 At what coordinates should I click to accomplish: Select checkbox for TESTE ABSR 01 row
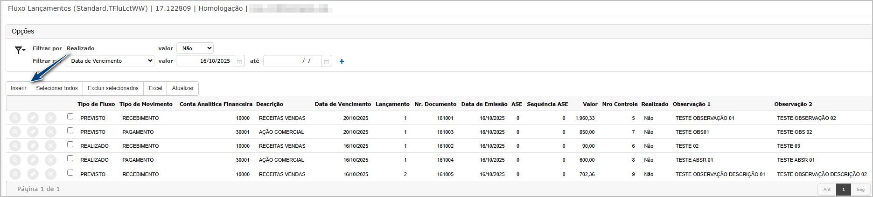(70, 158)
